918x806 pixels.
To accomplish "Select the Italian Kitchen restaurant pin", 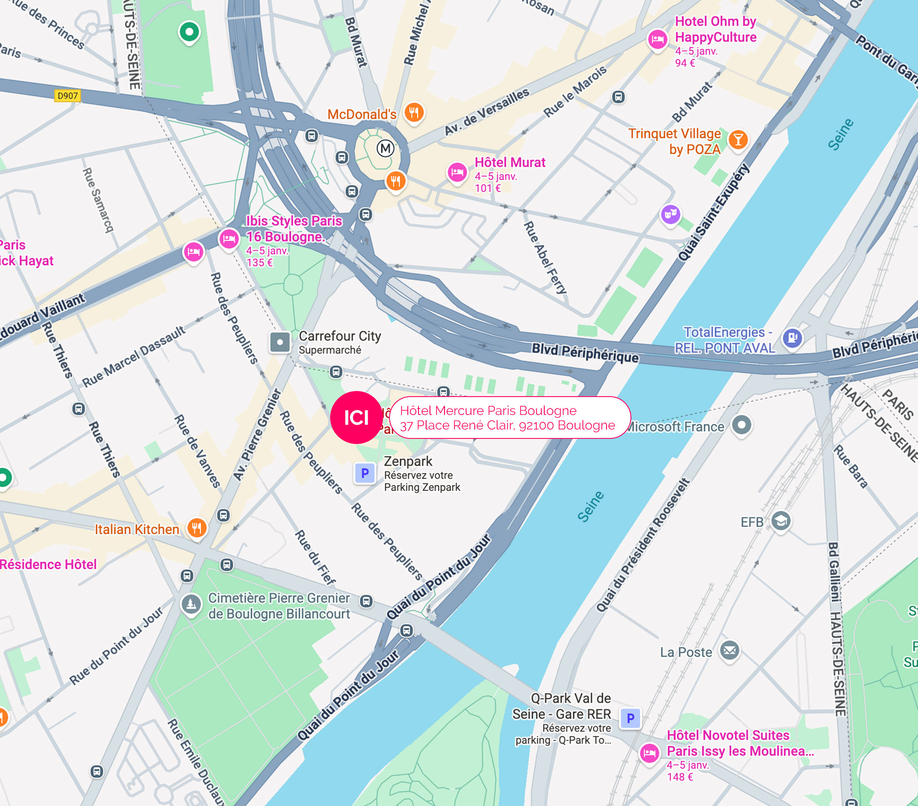I will [x=197, y=528].
